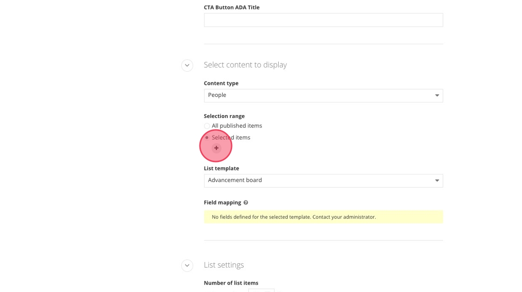This screenshot has height=292, width=522.
Task: Open the List template dropdown showing Advancement board
Action: click(323, 181)
